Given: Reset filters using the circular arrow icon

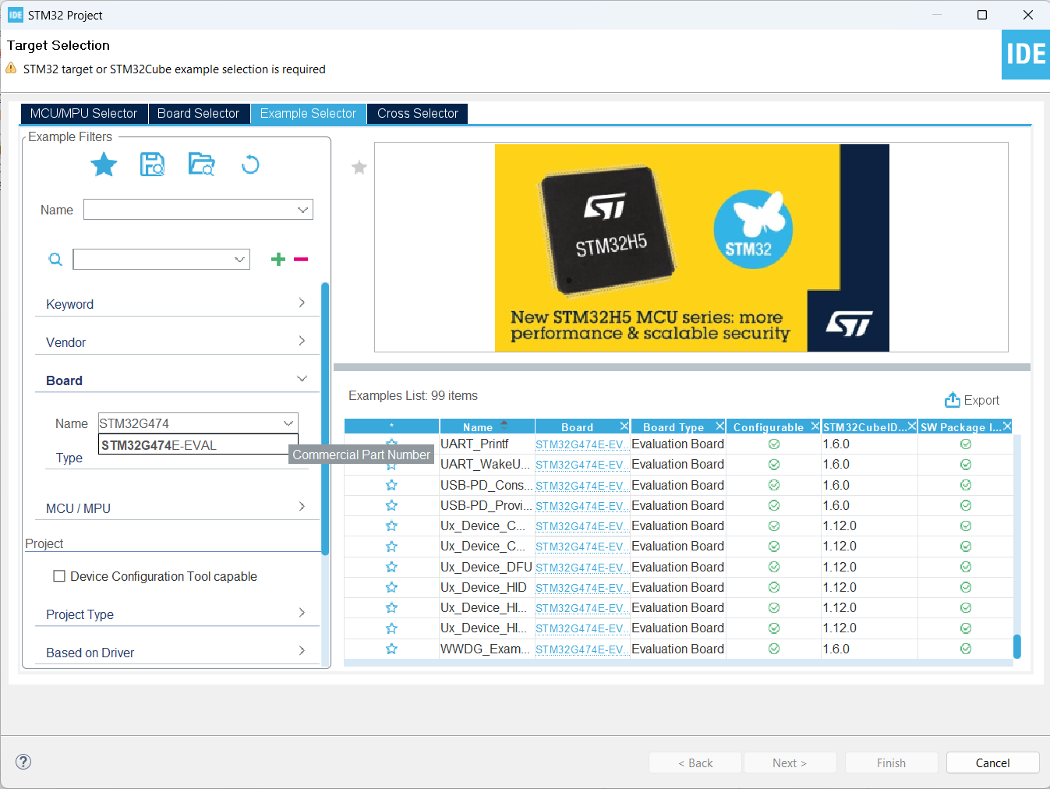Looking at the screenshot, I should coord(249,165).
